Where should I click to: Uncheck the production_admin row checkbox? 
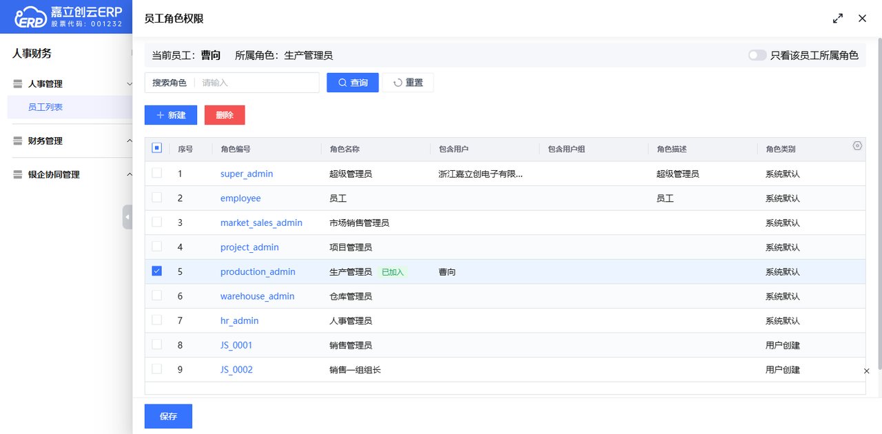click(x=156, y=271)
